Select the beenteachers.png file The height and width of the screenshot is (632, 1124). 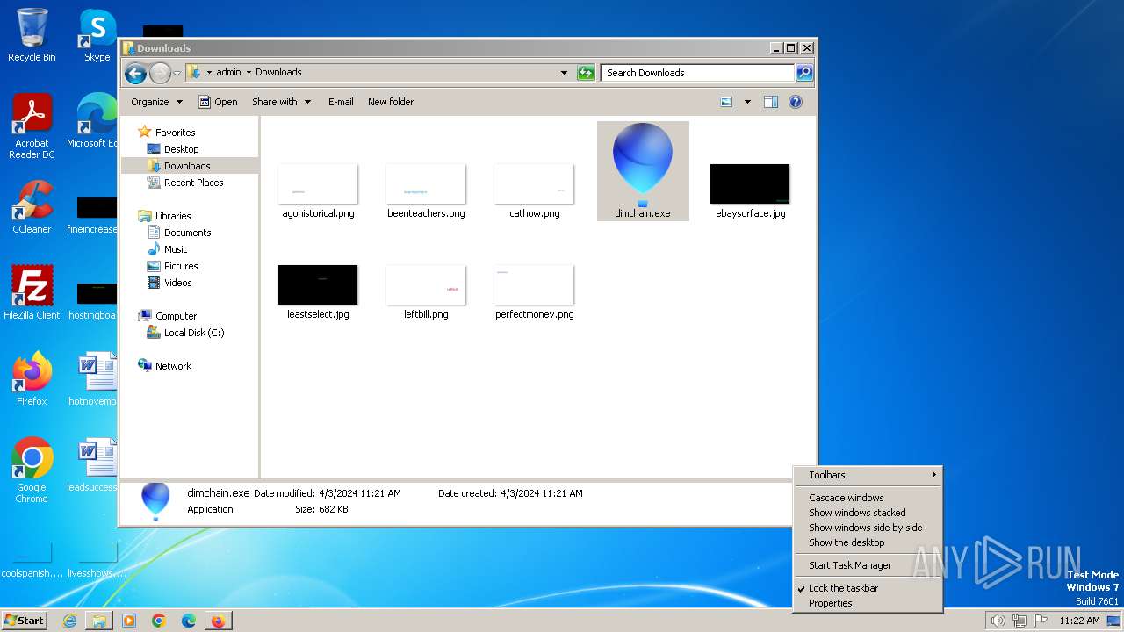click(426, 191)
